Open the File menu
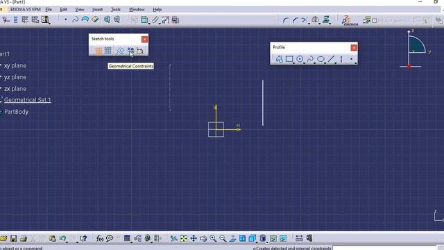This screenshot has width=444, height=250. tap(49, 9)
